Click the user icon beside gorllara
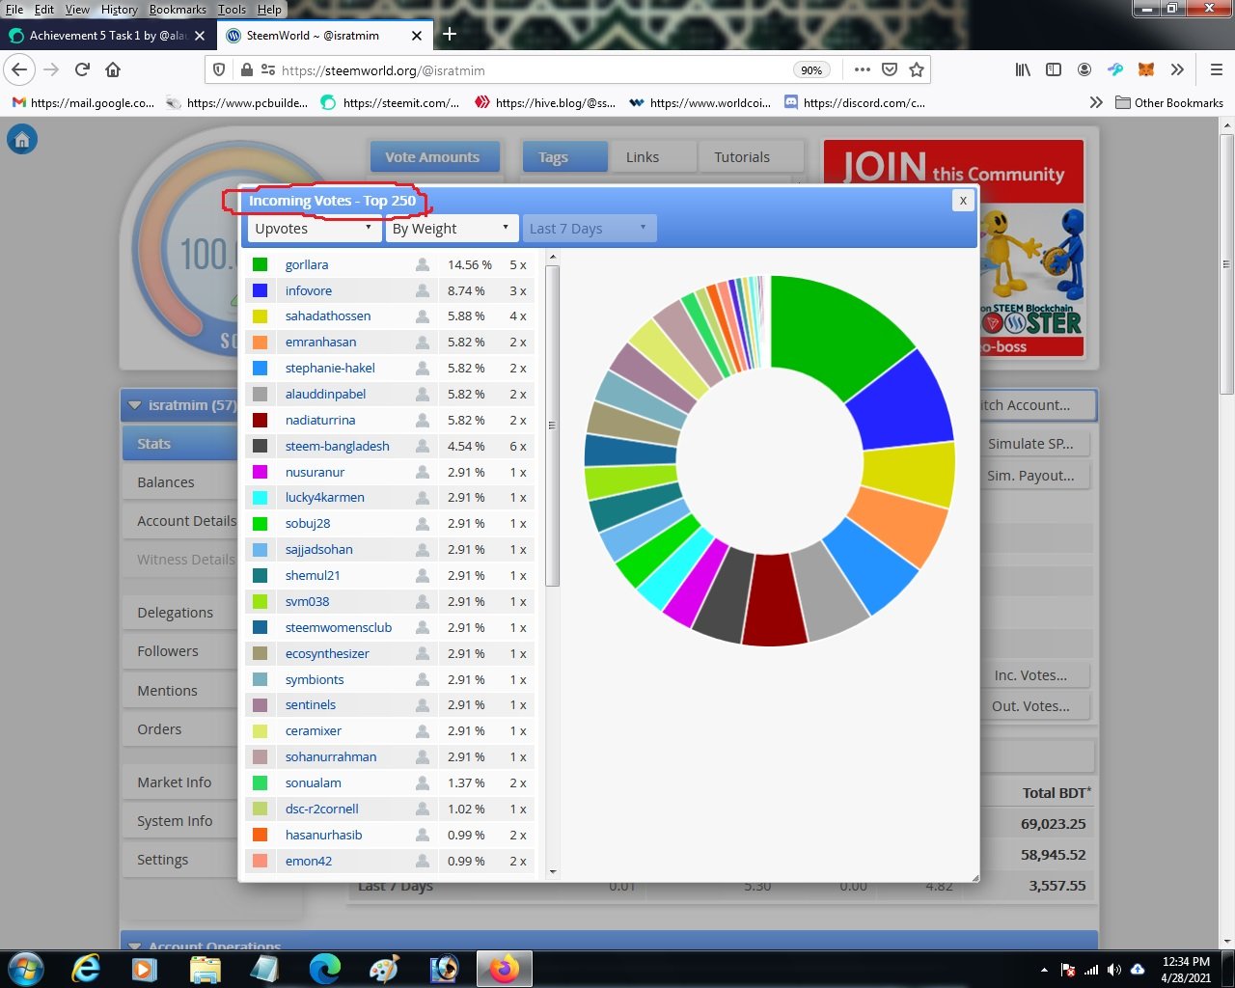 [x=423, y=264]
